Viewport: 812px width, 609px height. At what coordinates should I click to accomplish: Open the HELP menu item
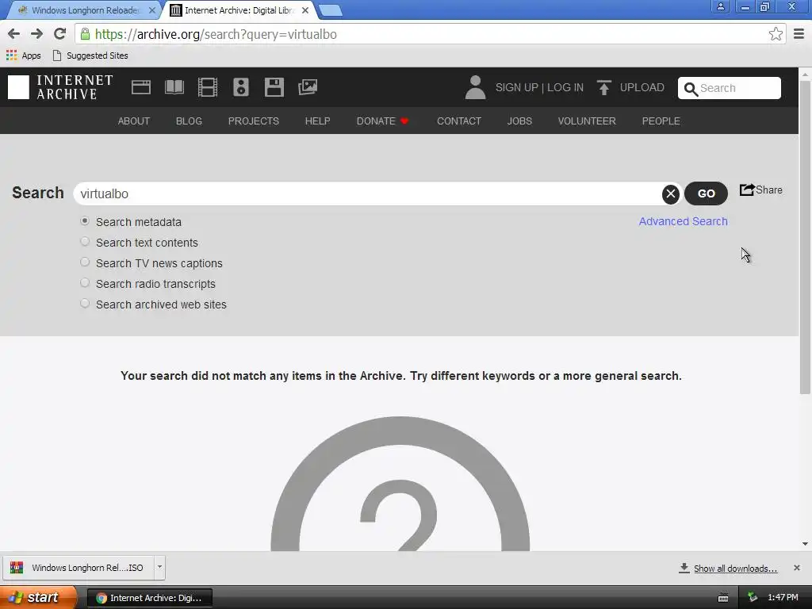pyautogui.click(x=317, y=121)
